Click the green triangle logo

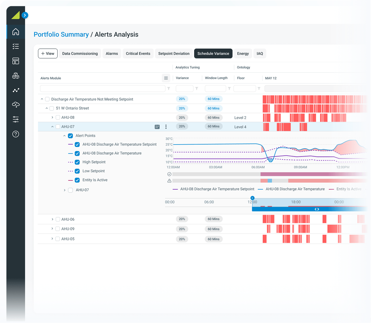(x=16, y=15)
